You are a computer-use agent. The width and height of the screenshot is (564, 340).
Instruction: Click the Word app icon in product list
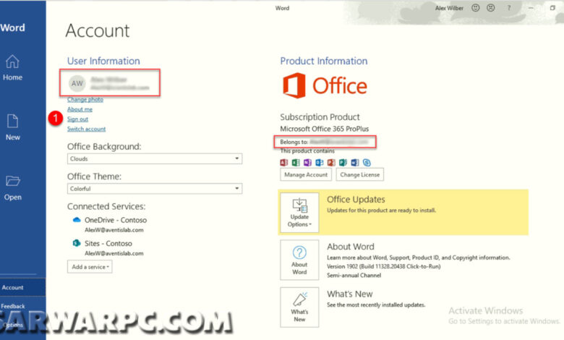[x=355, y=163]
